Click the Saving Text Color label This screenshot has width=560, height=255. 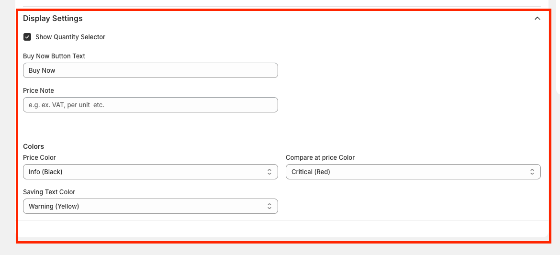49,192
